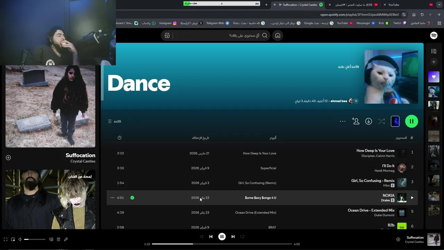The width and height of the screenshot is (444, 250).
Task: Open the Kick bookmark
Action: (x=384, y=23)
